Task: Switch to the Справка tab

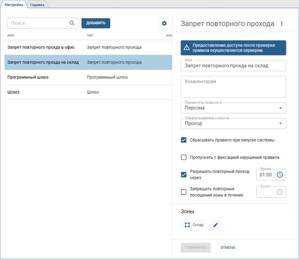Action: [37, 4]
